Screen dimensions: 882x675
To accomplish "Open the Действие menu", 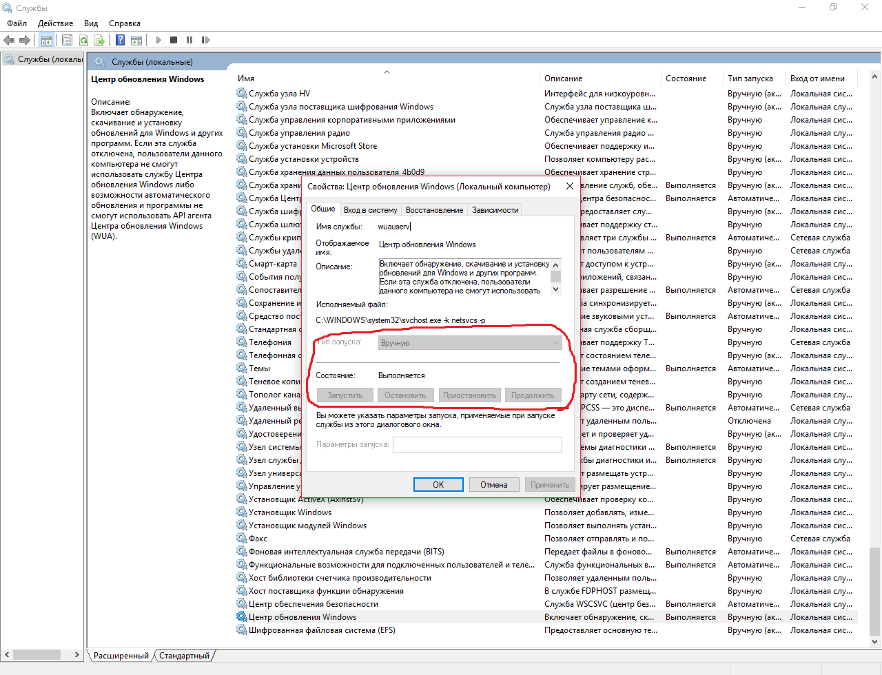I will [55, 23].
